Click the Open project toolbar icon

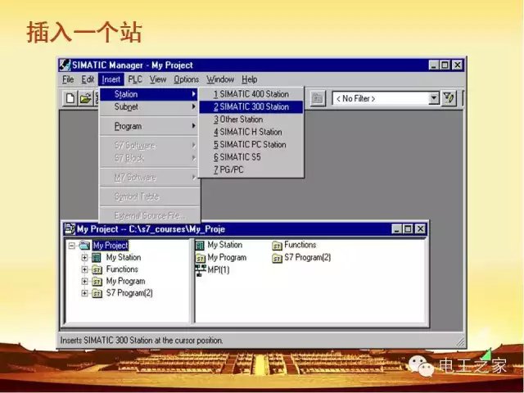85,99
